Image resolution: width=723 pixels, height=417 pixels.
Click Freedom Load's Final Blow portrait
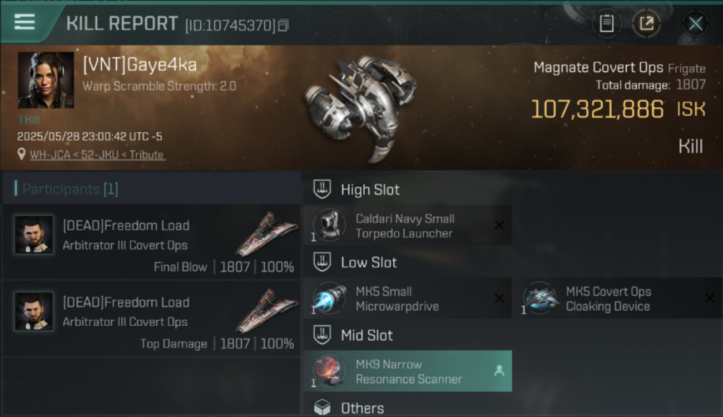coord(34,235)
